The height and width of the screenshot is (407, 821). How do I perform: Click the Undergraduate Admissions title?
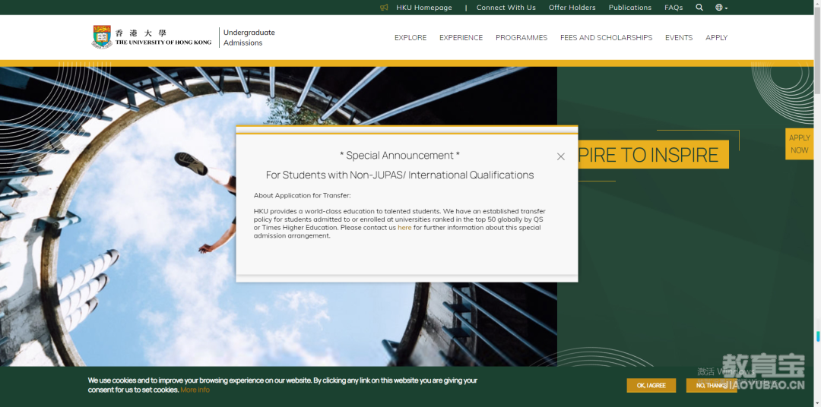[249, 38]
